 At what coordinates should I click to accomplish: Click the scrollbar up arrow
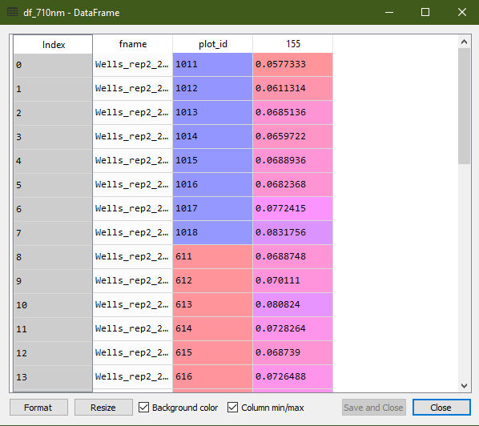pyautogui.click(x=464, y=42)
